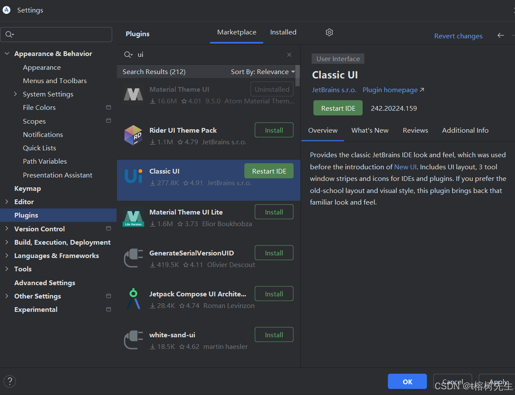The height and width of the screenshot is (395, 515).
Task: Click the project-level marker beside Other Settings
Action: pyautogui.click(x=109, y=296)
